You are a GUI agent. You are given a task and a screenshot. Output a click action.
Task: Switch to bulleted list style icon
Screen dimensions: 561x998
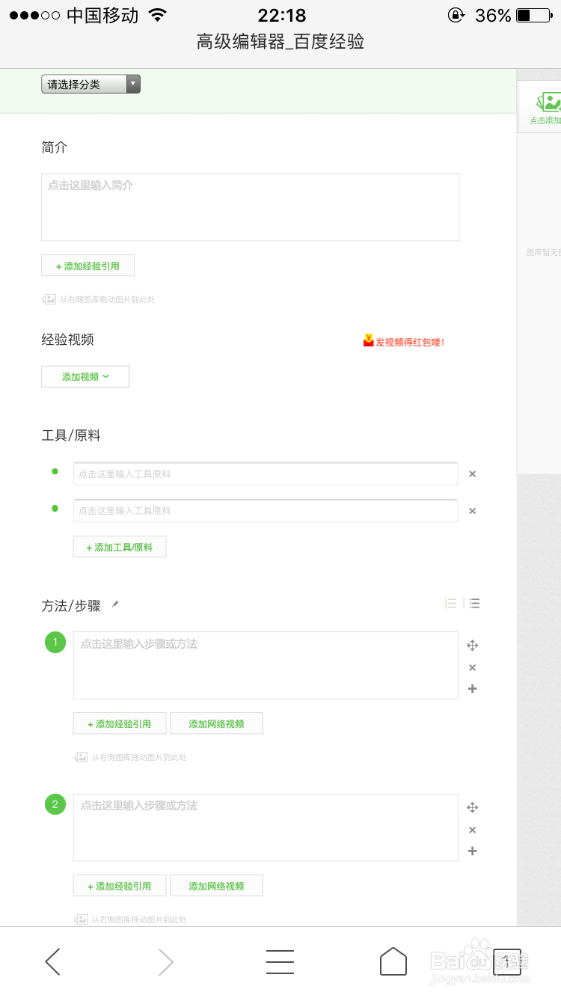point(474,604)
